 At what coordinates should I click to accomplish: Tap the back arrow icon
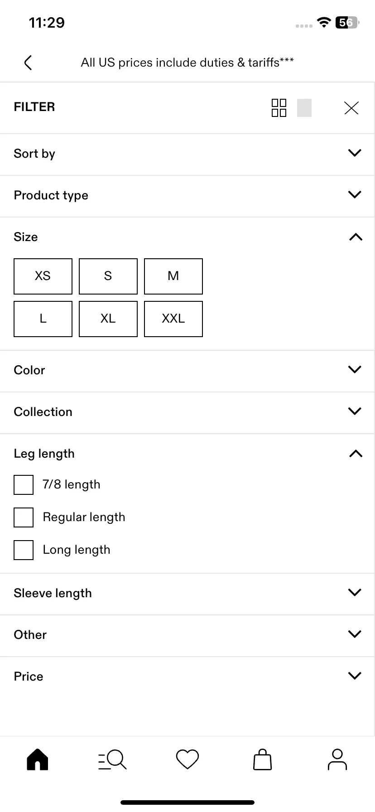(28, 63)
